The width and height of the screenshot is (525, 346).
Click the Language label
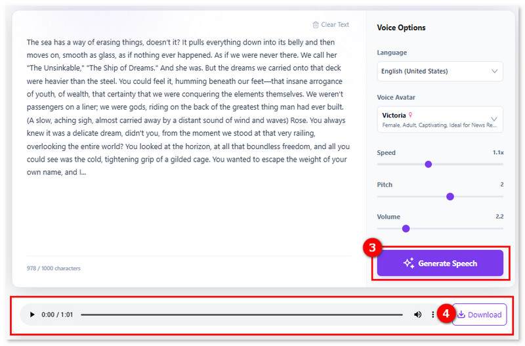tap(392, 53)
